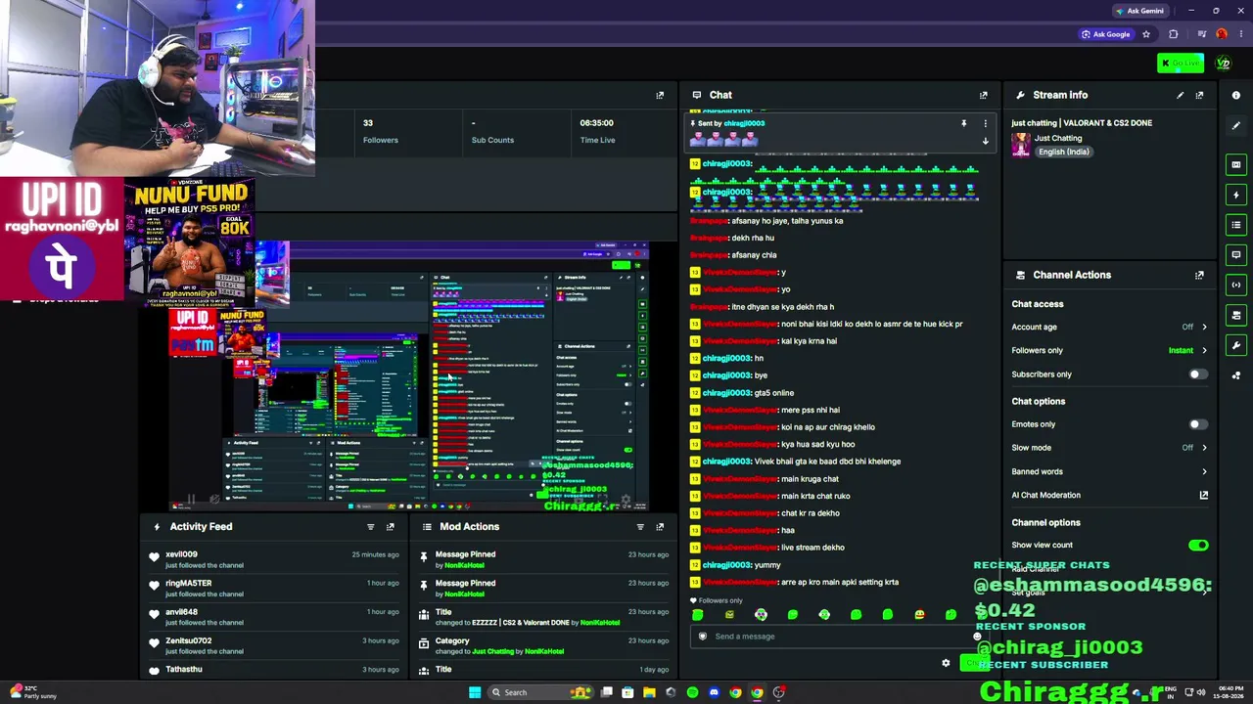
Task: Open xevil009's profile in the Activity Feed
Action: tap(181, 554)
